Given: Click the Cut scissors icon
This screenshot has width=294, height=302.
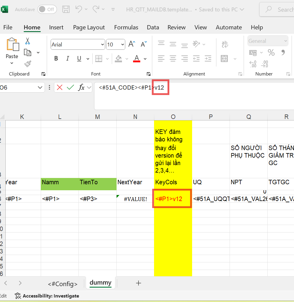Looking at the screenshot, I should (x=28, y=41).
